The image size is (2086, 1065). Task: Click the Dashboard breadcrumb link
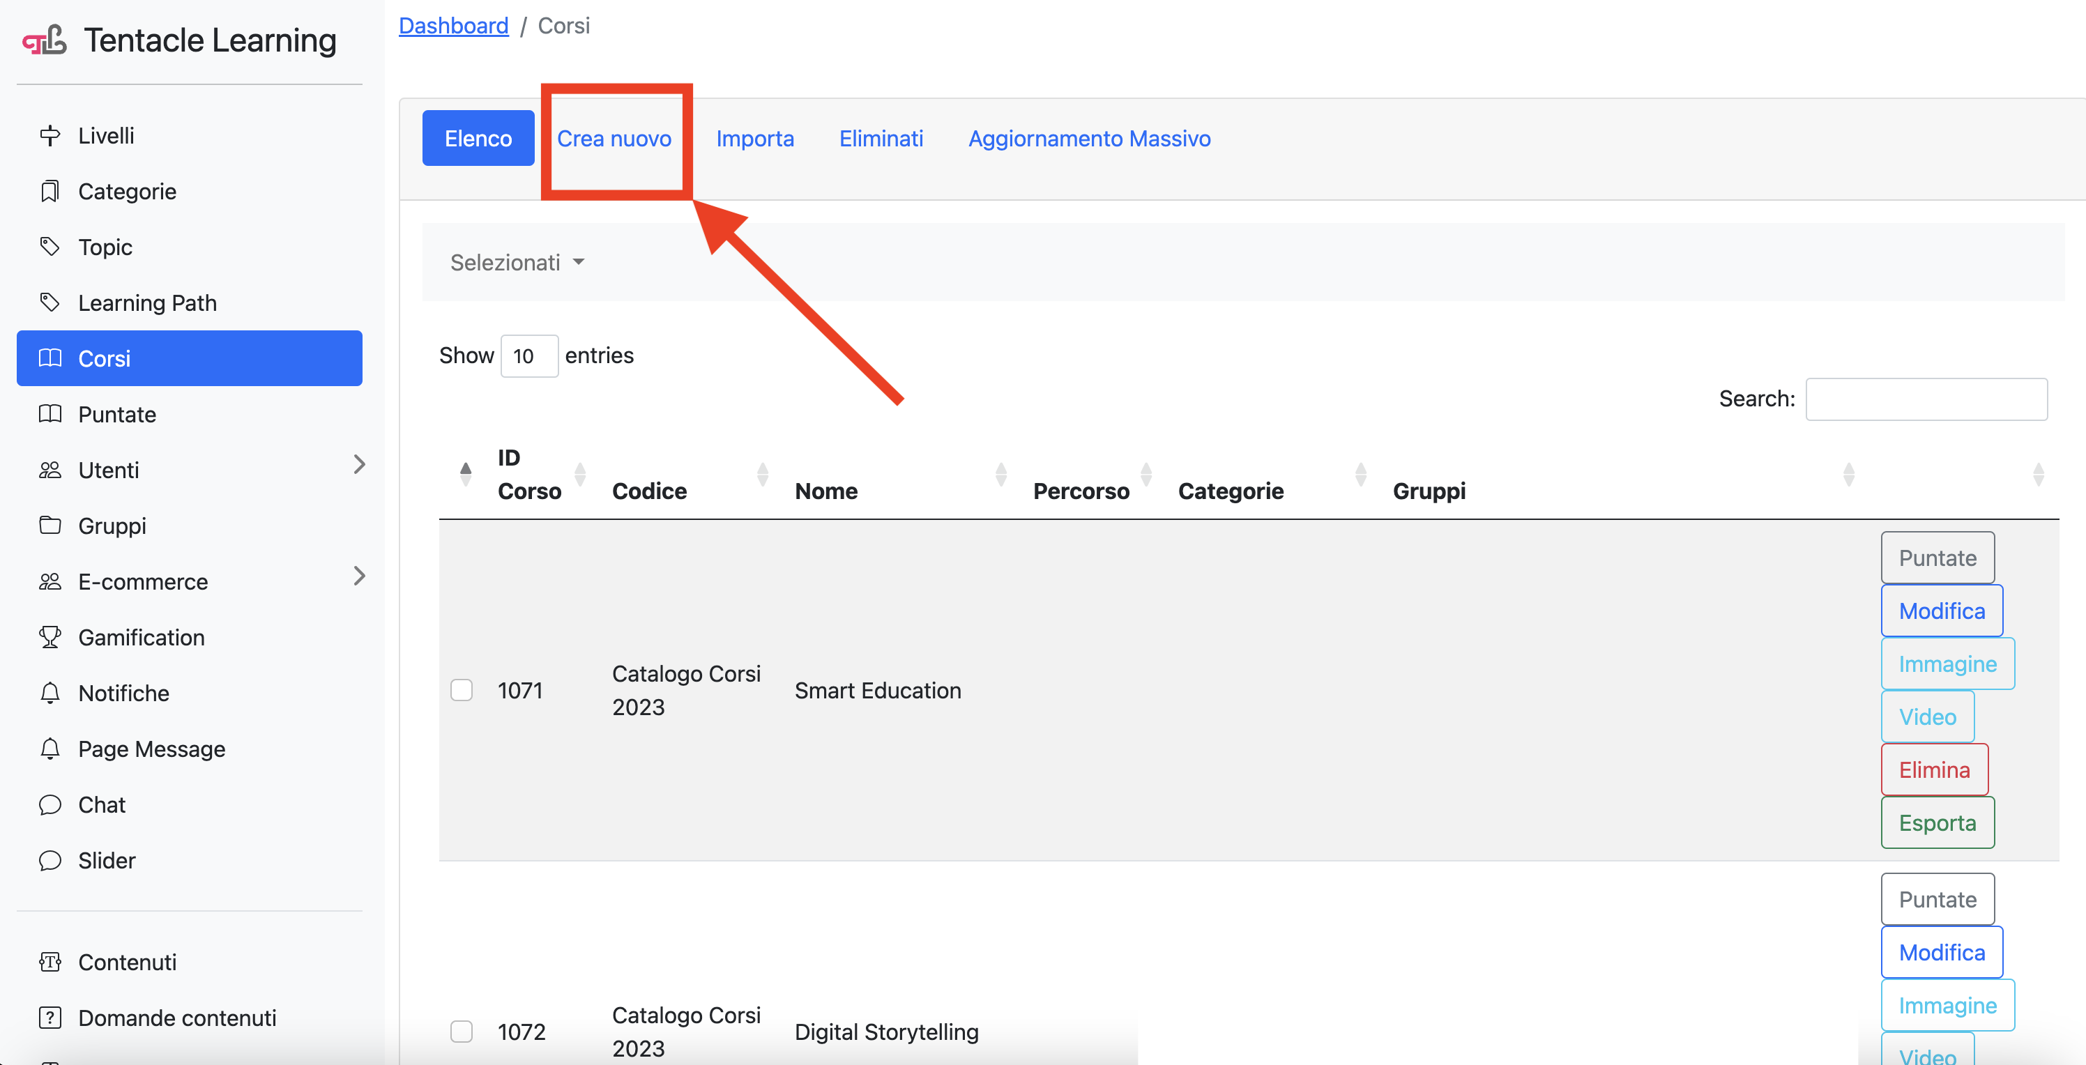453,26
